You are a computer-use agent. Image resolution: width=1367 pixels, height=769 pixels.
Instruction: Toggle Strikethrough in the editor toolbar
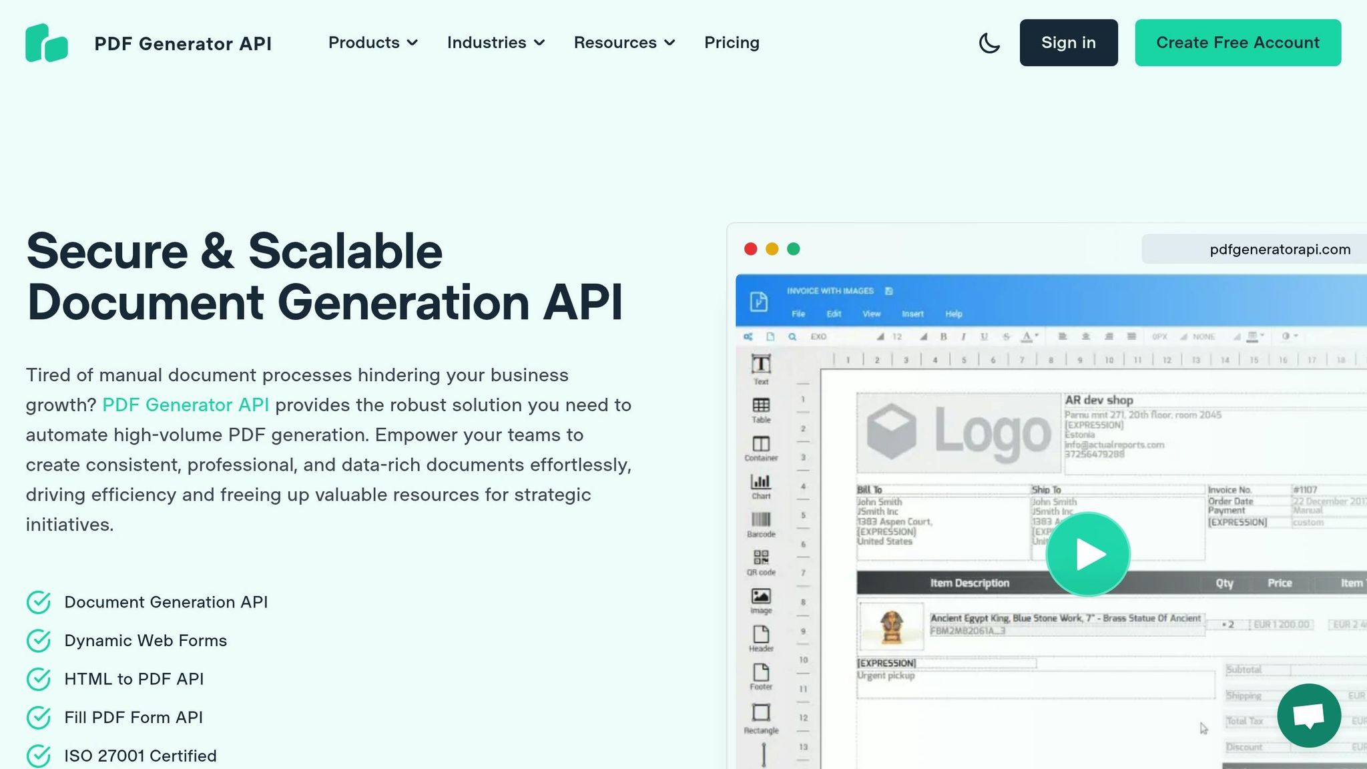1006,336
